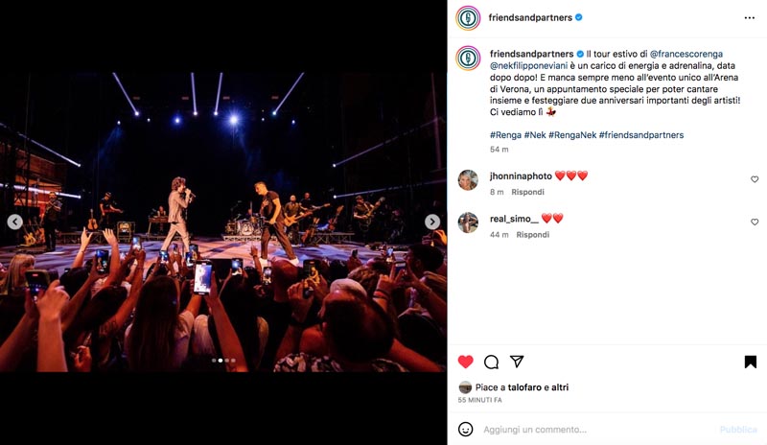This screenshot has width=767, height=445.
Task: Share post via paper plane icon
Action: click(517, 362)
